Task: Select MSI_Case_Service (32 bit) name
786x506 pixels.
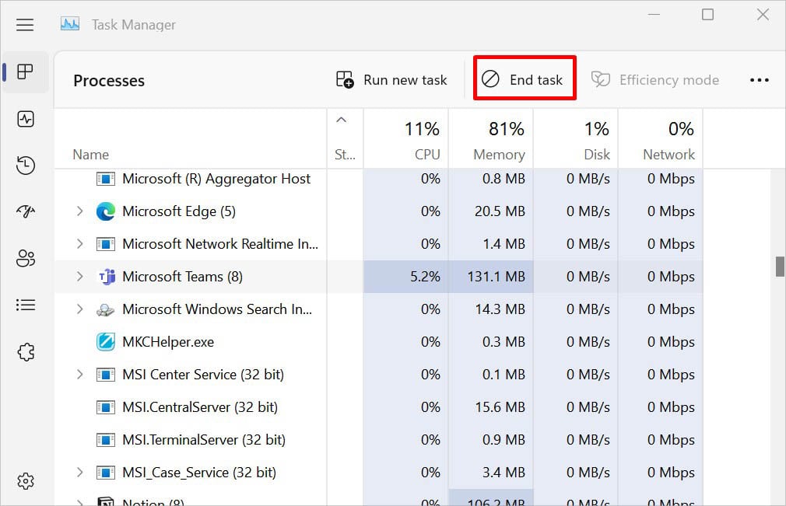Action: coord(199,472)
